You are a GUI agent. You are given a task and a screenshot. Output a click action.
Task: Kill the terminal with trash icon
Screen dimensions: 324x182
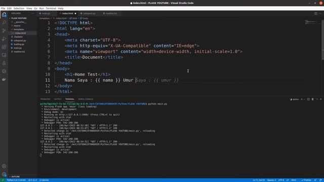pyautogui.click(x=313, y=99)
